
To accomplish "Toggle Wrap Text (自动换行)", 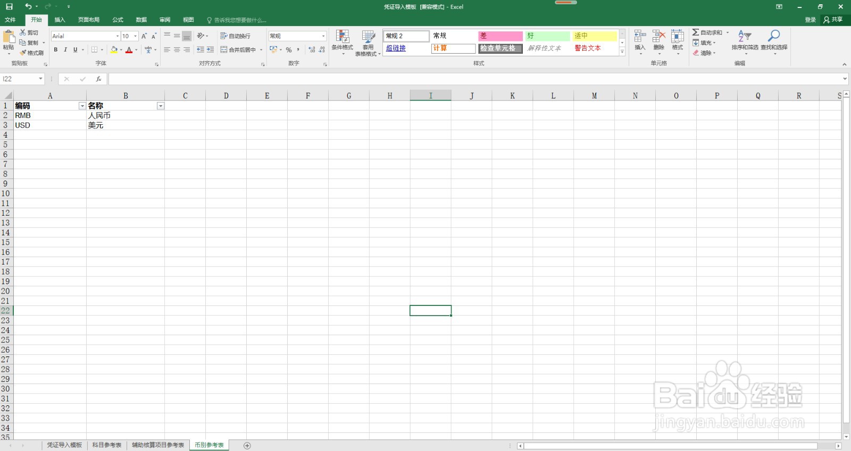I will 235,36.
